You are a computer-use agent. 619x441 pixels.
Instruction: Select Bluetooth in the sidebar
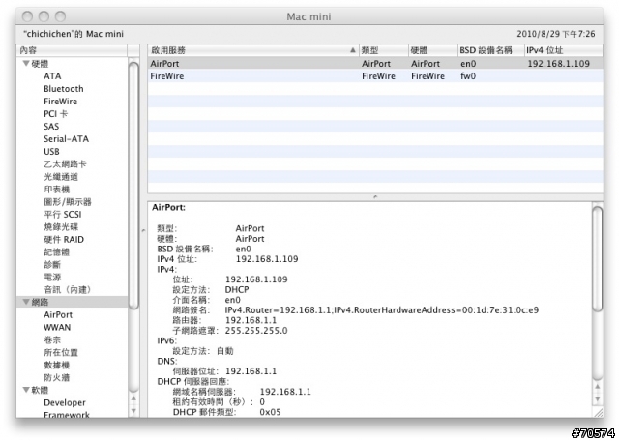(64, 89)
